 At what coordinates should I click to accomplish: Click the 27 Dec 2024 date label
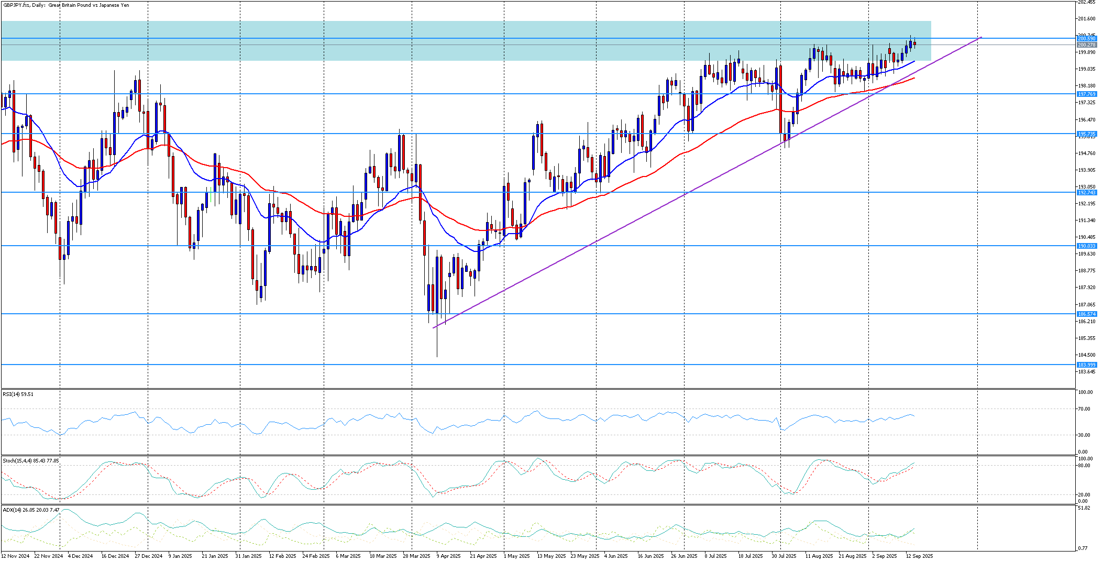149,556
